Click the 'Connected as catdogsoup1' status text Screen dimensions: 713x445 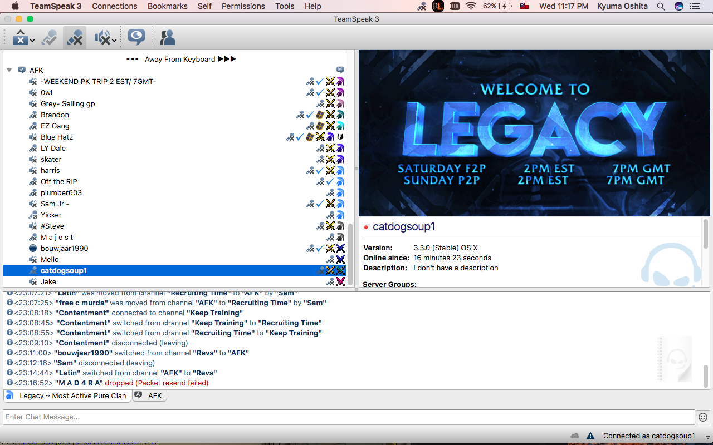(x=649, y=436)
